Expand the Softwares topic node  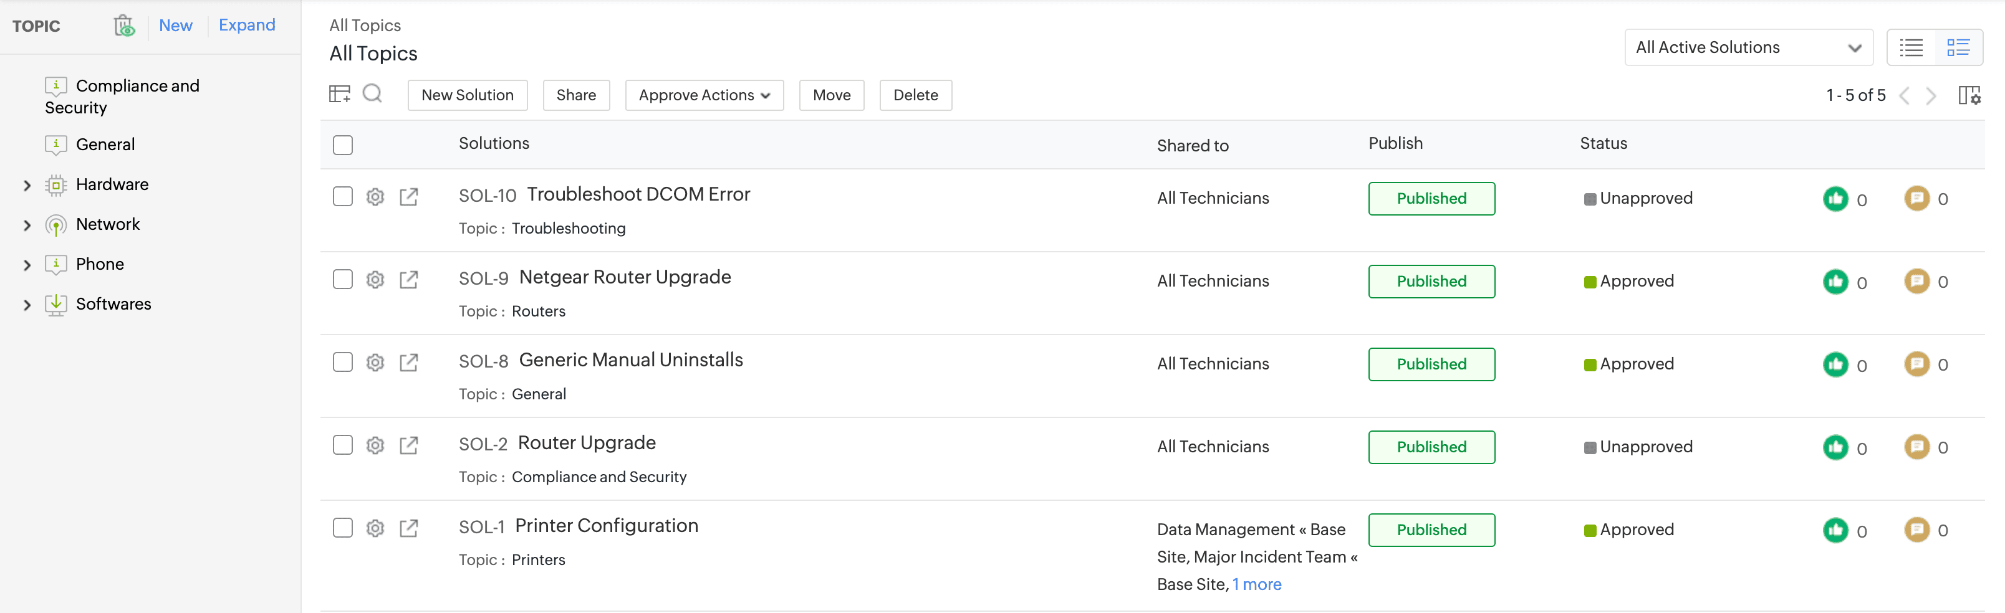point(27,305)
